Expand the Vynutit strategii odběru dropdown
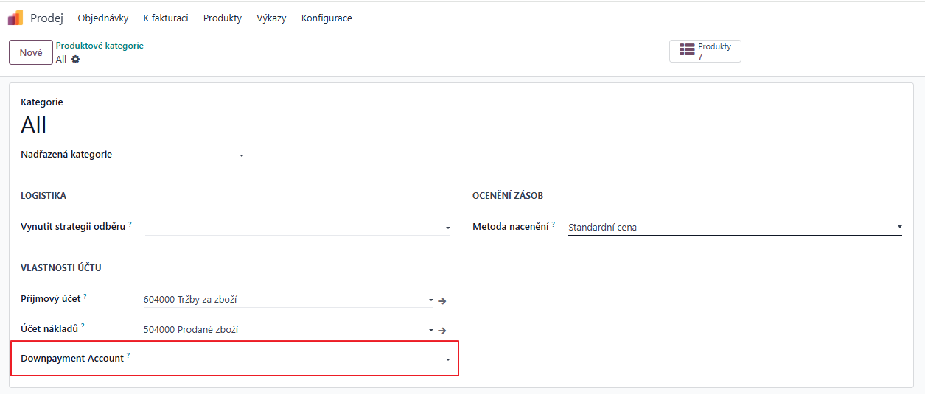Viewport: 925px width, 394px height. 447,228
